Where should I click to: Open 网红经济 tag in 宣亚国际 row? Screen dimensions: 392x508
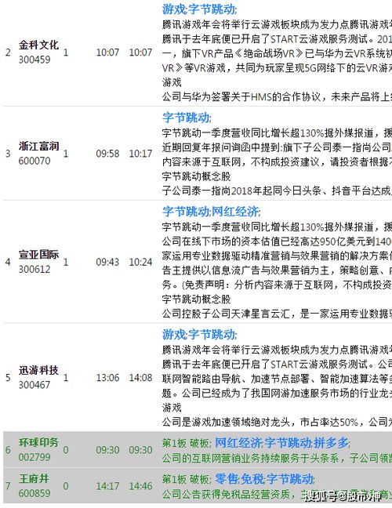(x=235, y=212)
